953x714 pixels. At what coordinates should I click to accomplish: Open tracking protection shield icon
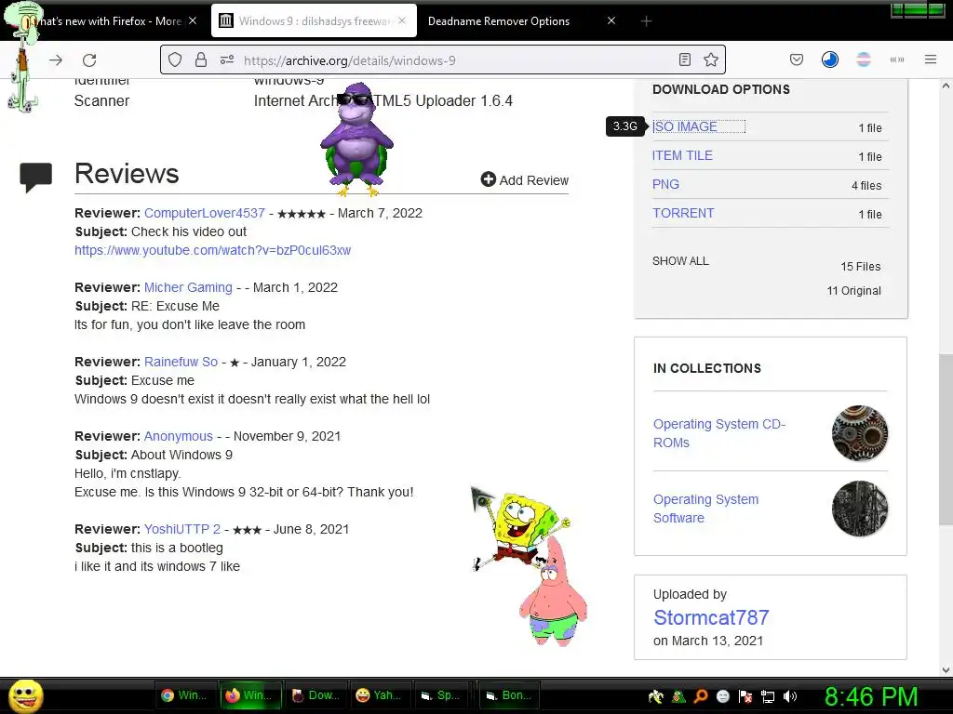pyautogui.click(x=175, y=59)
